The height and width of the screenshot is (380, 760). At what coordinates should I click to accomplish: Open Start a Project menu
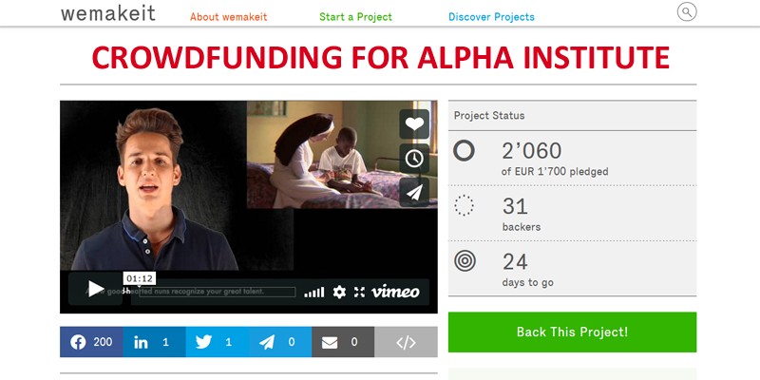(x=355, y=17)
